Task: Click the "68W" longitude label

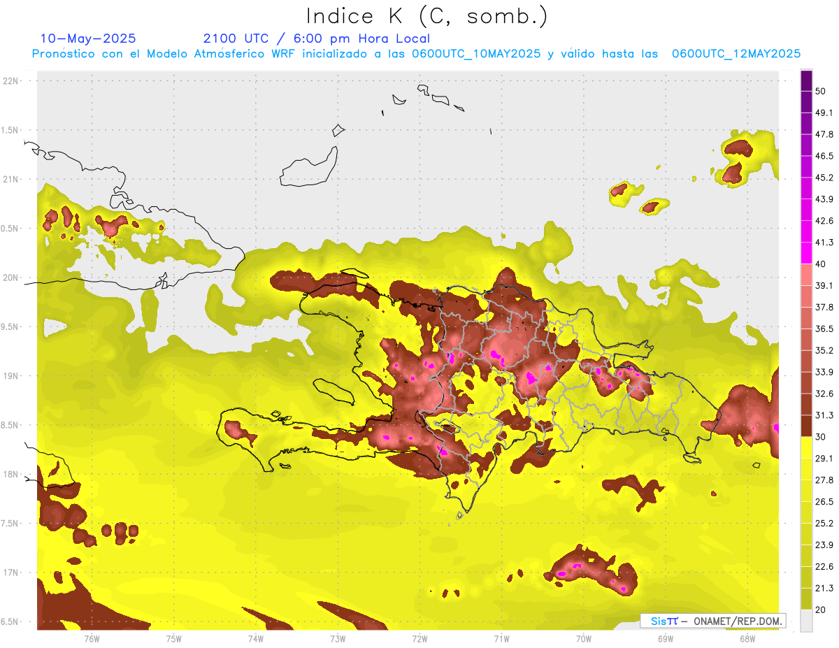Action: (747, 639)
